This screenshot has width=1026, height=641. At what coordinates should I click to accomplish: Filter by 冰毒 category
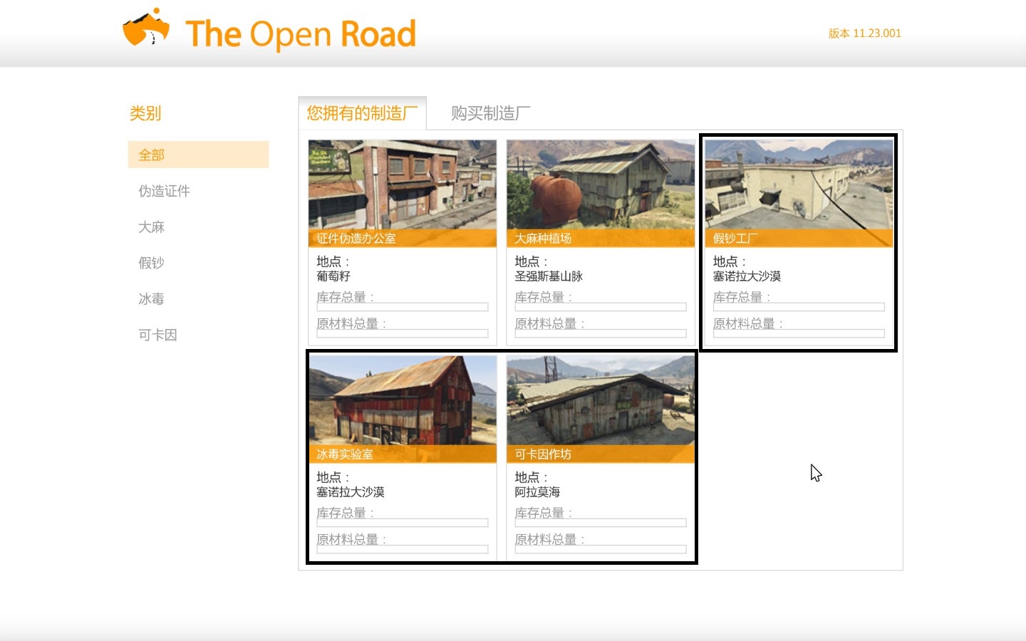(x=151, y=299)
